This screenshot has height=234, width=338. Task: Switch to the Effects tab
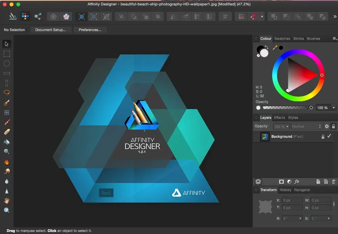(279, 118)
